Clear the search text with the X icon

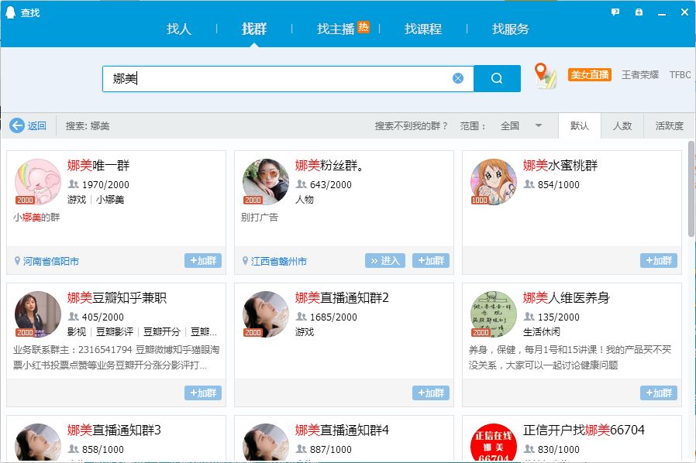[x=457, y=78]
